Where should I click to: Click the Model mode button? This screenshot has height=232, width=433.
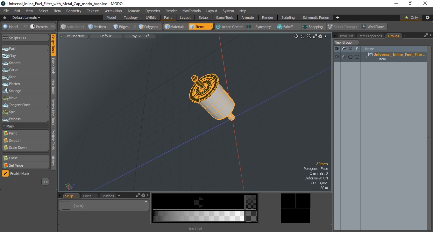pyautogui.click(x=15, y=27)
